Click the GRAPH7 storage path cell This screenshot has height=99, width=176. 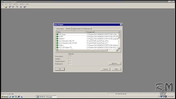click(x=102, y=39)
